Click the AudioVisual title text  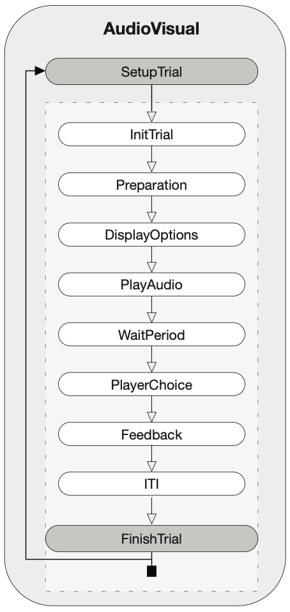point(151,29)
